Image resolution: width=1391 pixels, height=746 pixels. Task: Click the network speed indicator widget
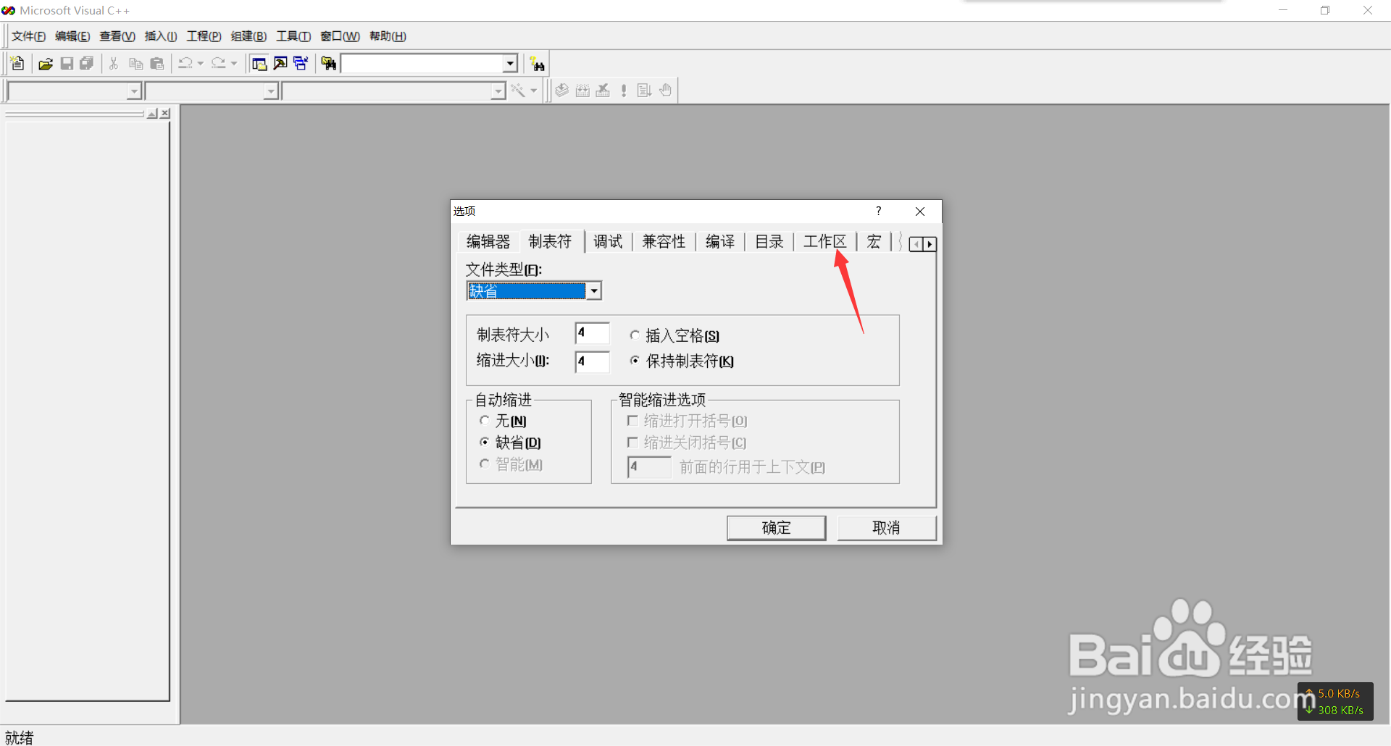point(1335,701)
